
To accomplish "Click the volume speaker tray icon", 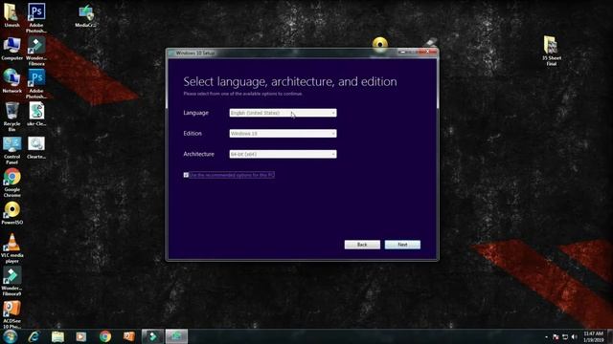I will (575, 336).
